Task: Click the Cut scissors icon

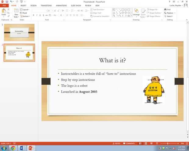Action: pos(9,9)
